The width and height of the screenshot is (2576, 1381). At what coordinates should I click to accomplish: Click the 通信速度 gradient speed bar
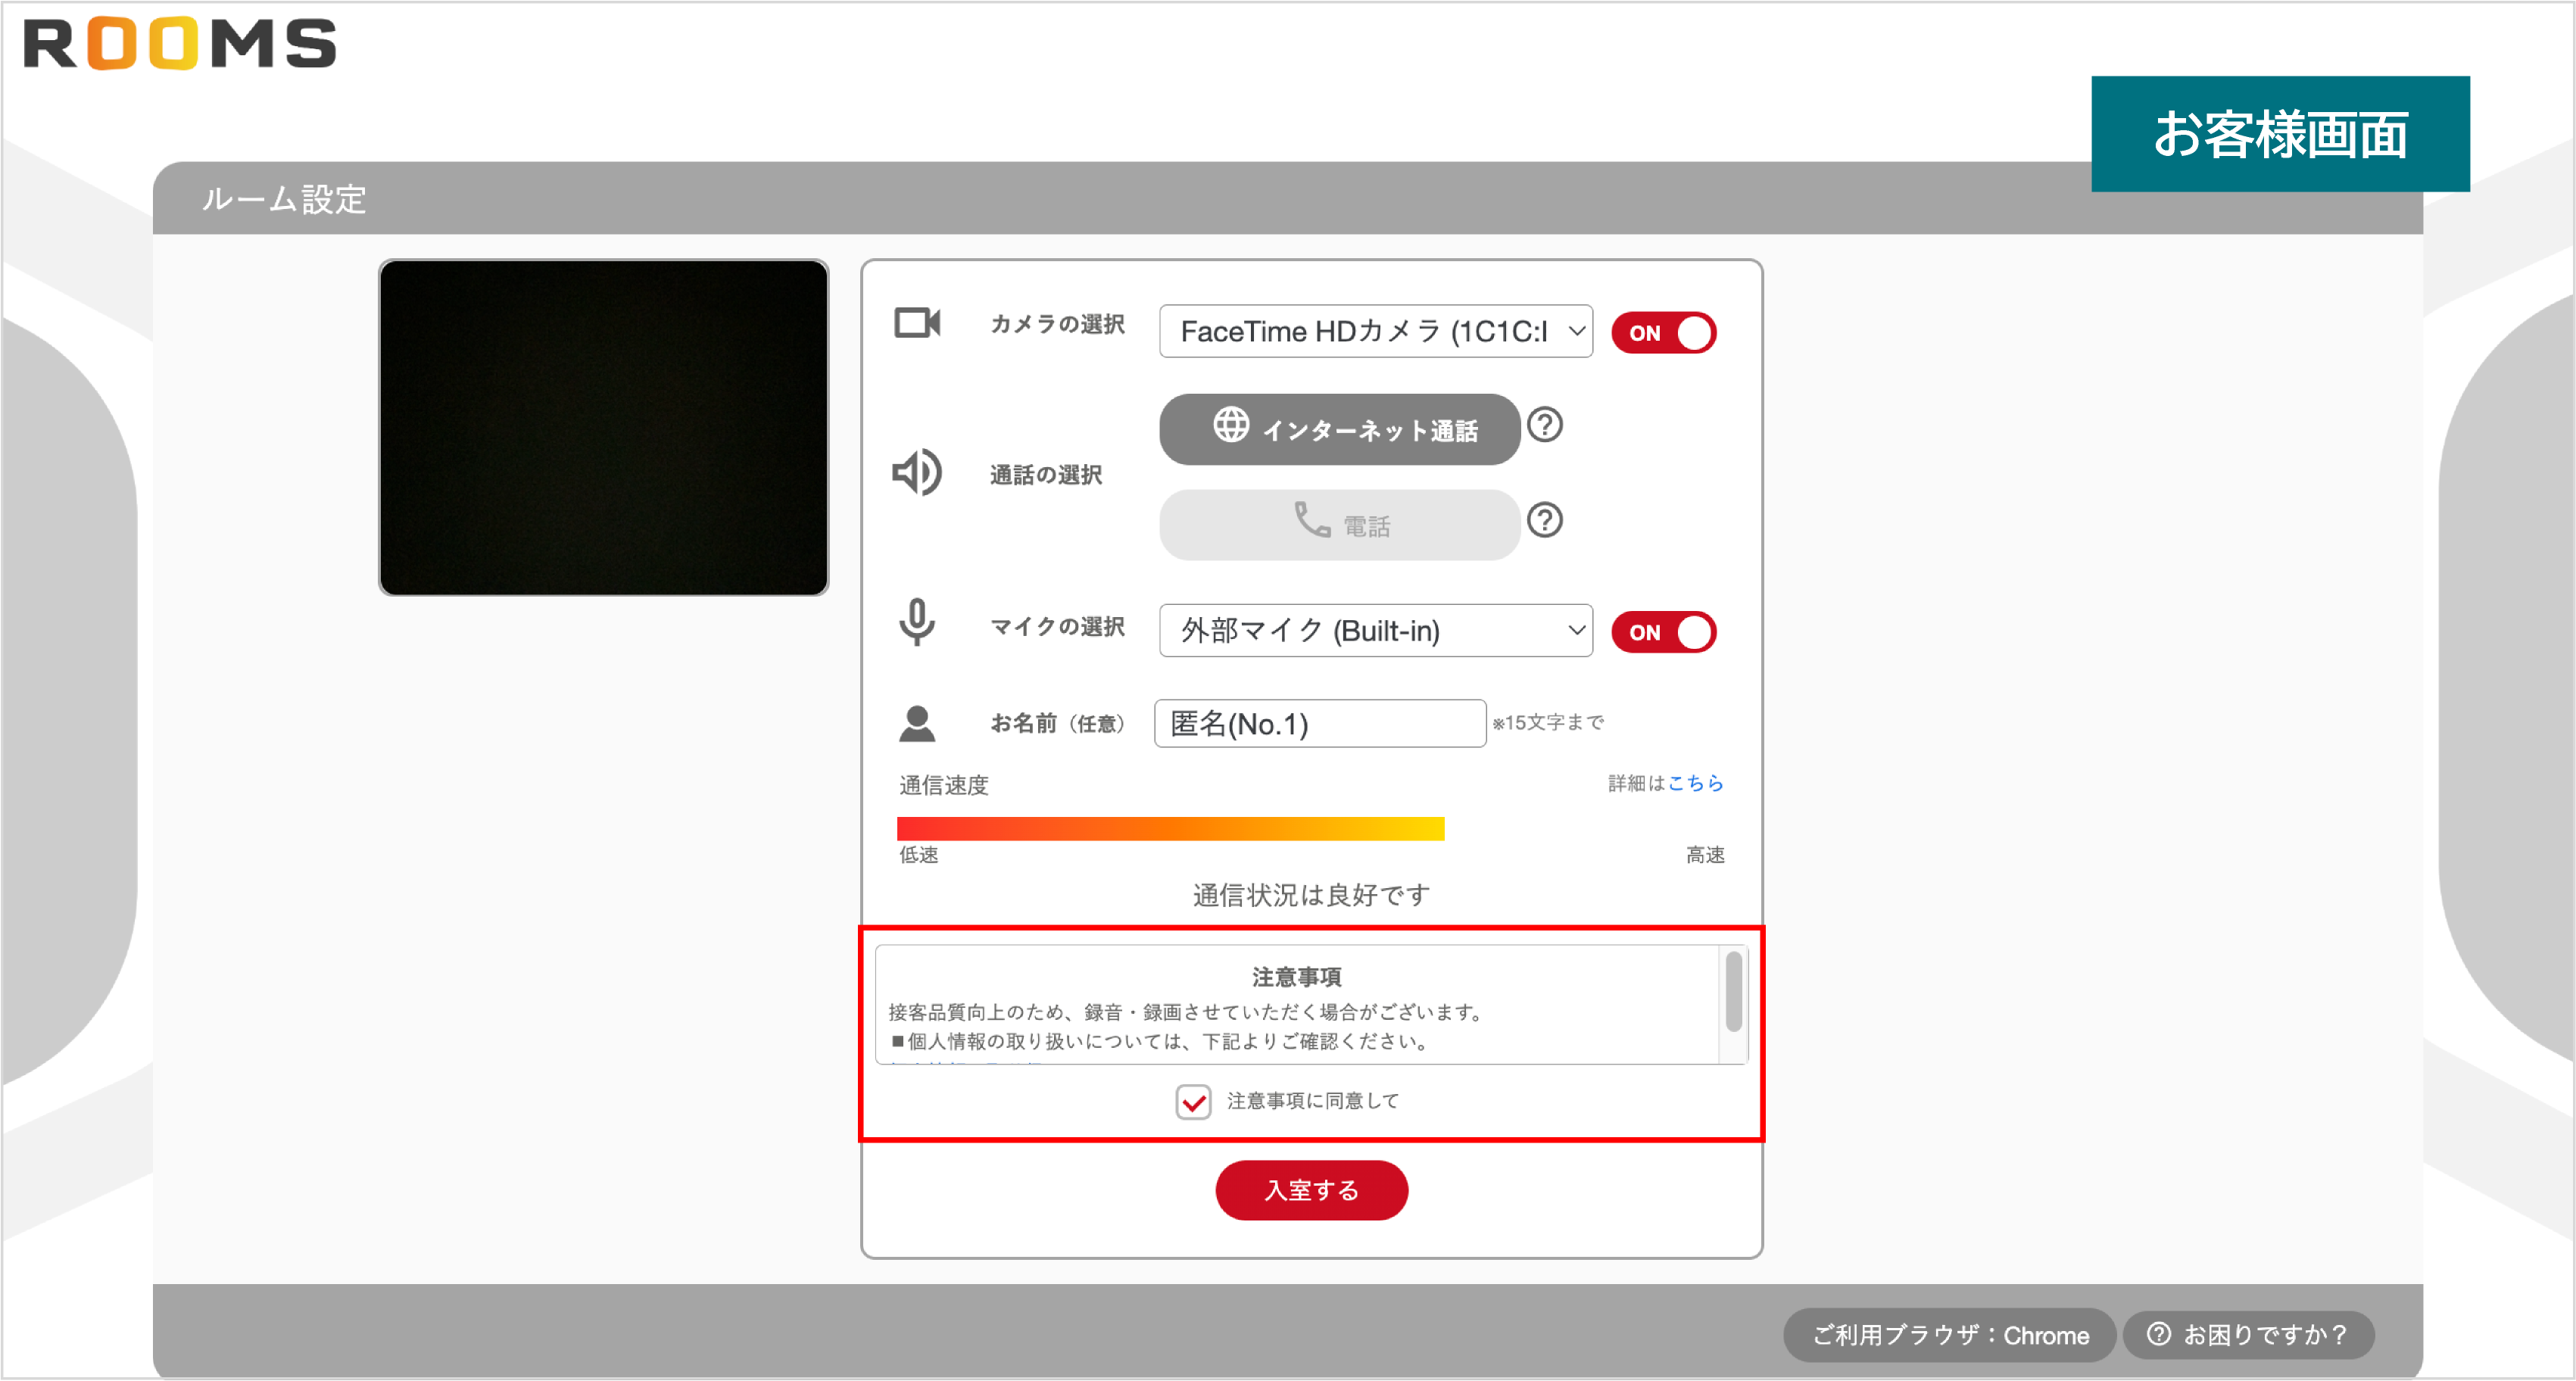click(1170, 828)
